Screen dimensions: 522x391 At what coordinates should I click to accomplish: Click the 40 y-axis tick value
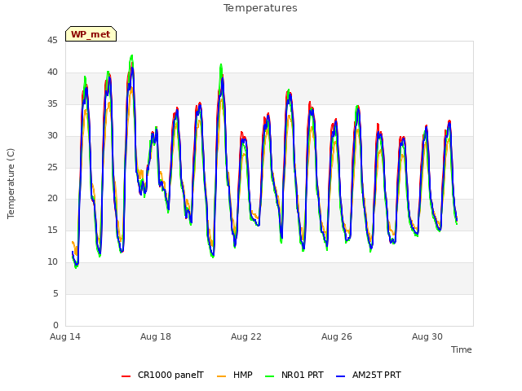pos(52,72)
